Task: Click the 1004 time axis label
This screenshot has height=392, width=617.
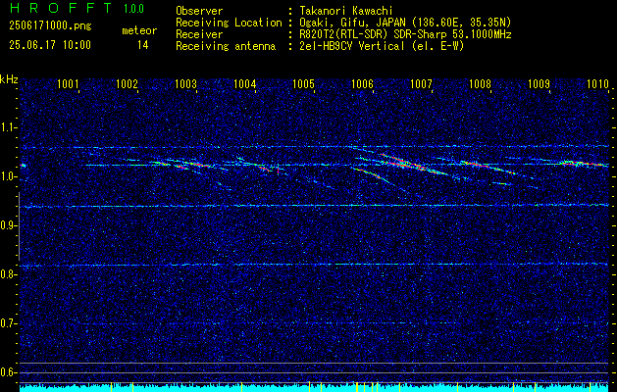Action: point(244,84)
